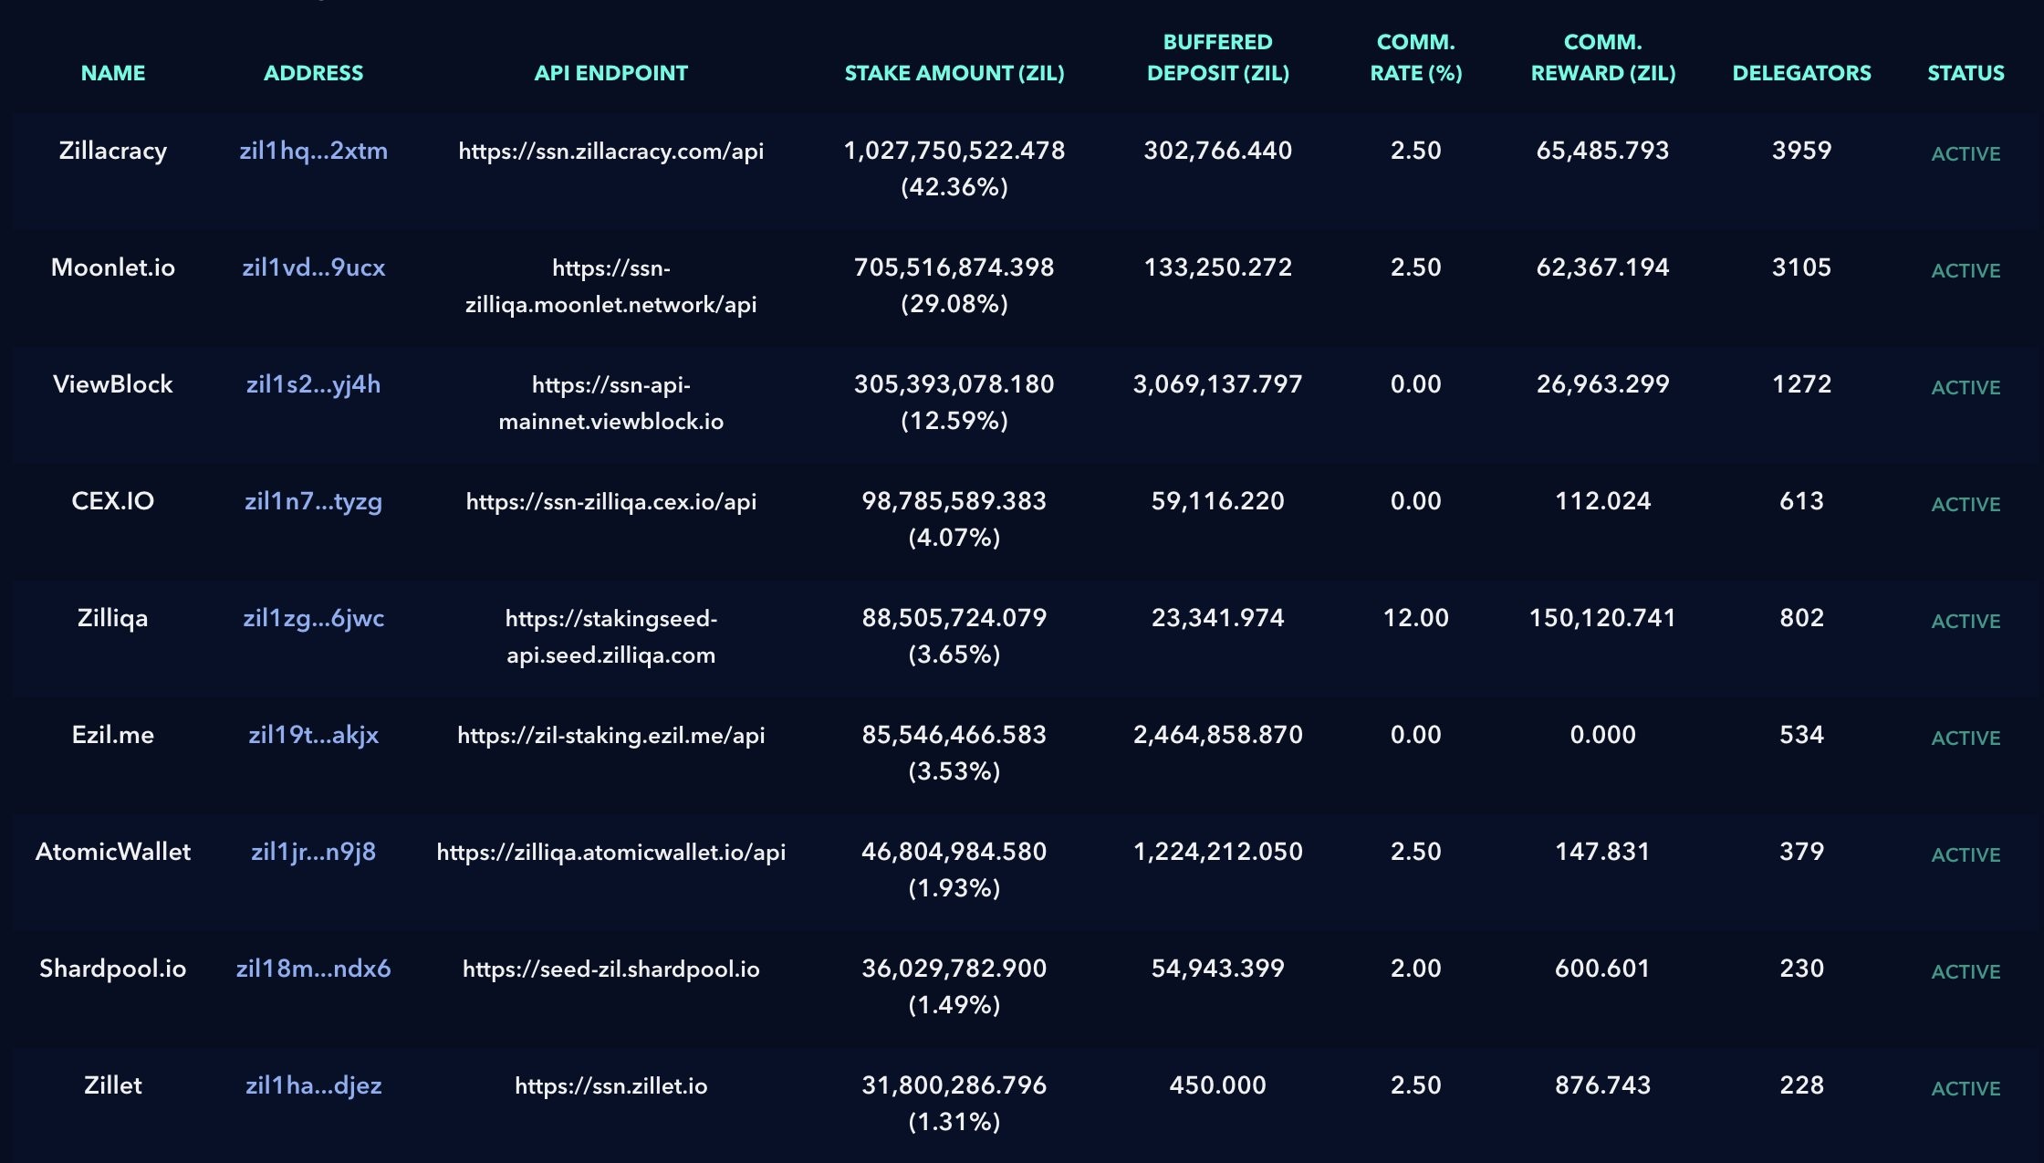Click the https://seed-zil.shardpool.io endpoint
This screenshot has height=1163, width=2044.
tap(611, 969)
